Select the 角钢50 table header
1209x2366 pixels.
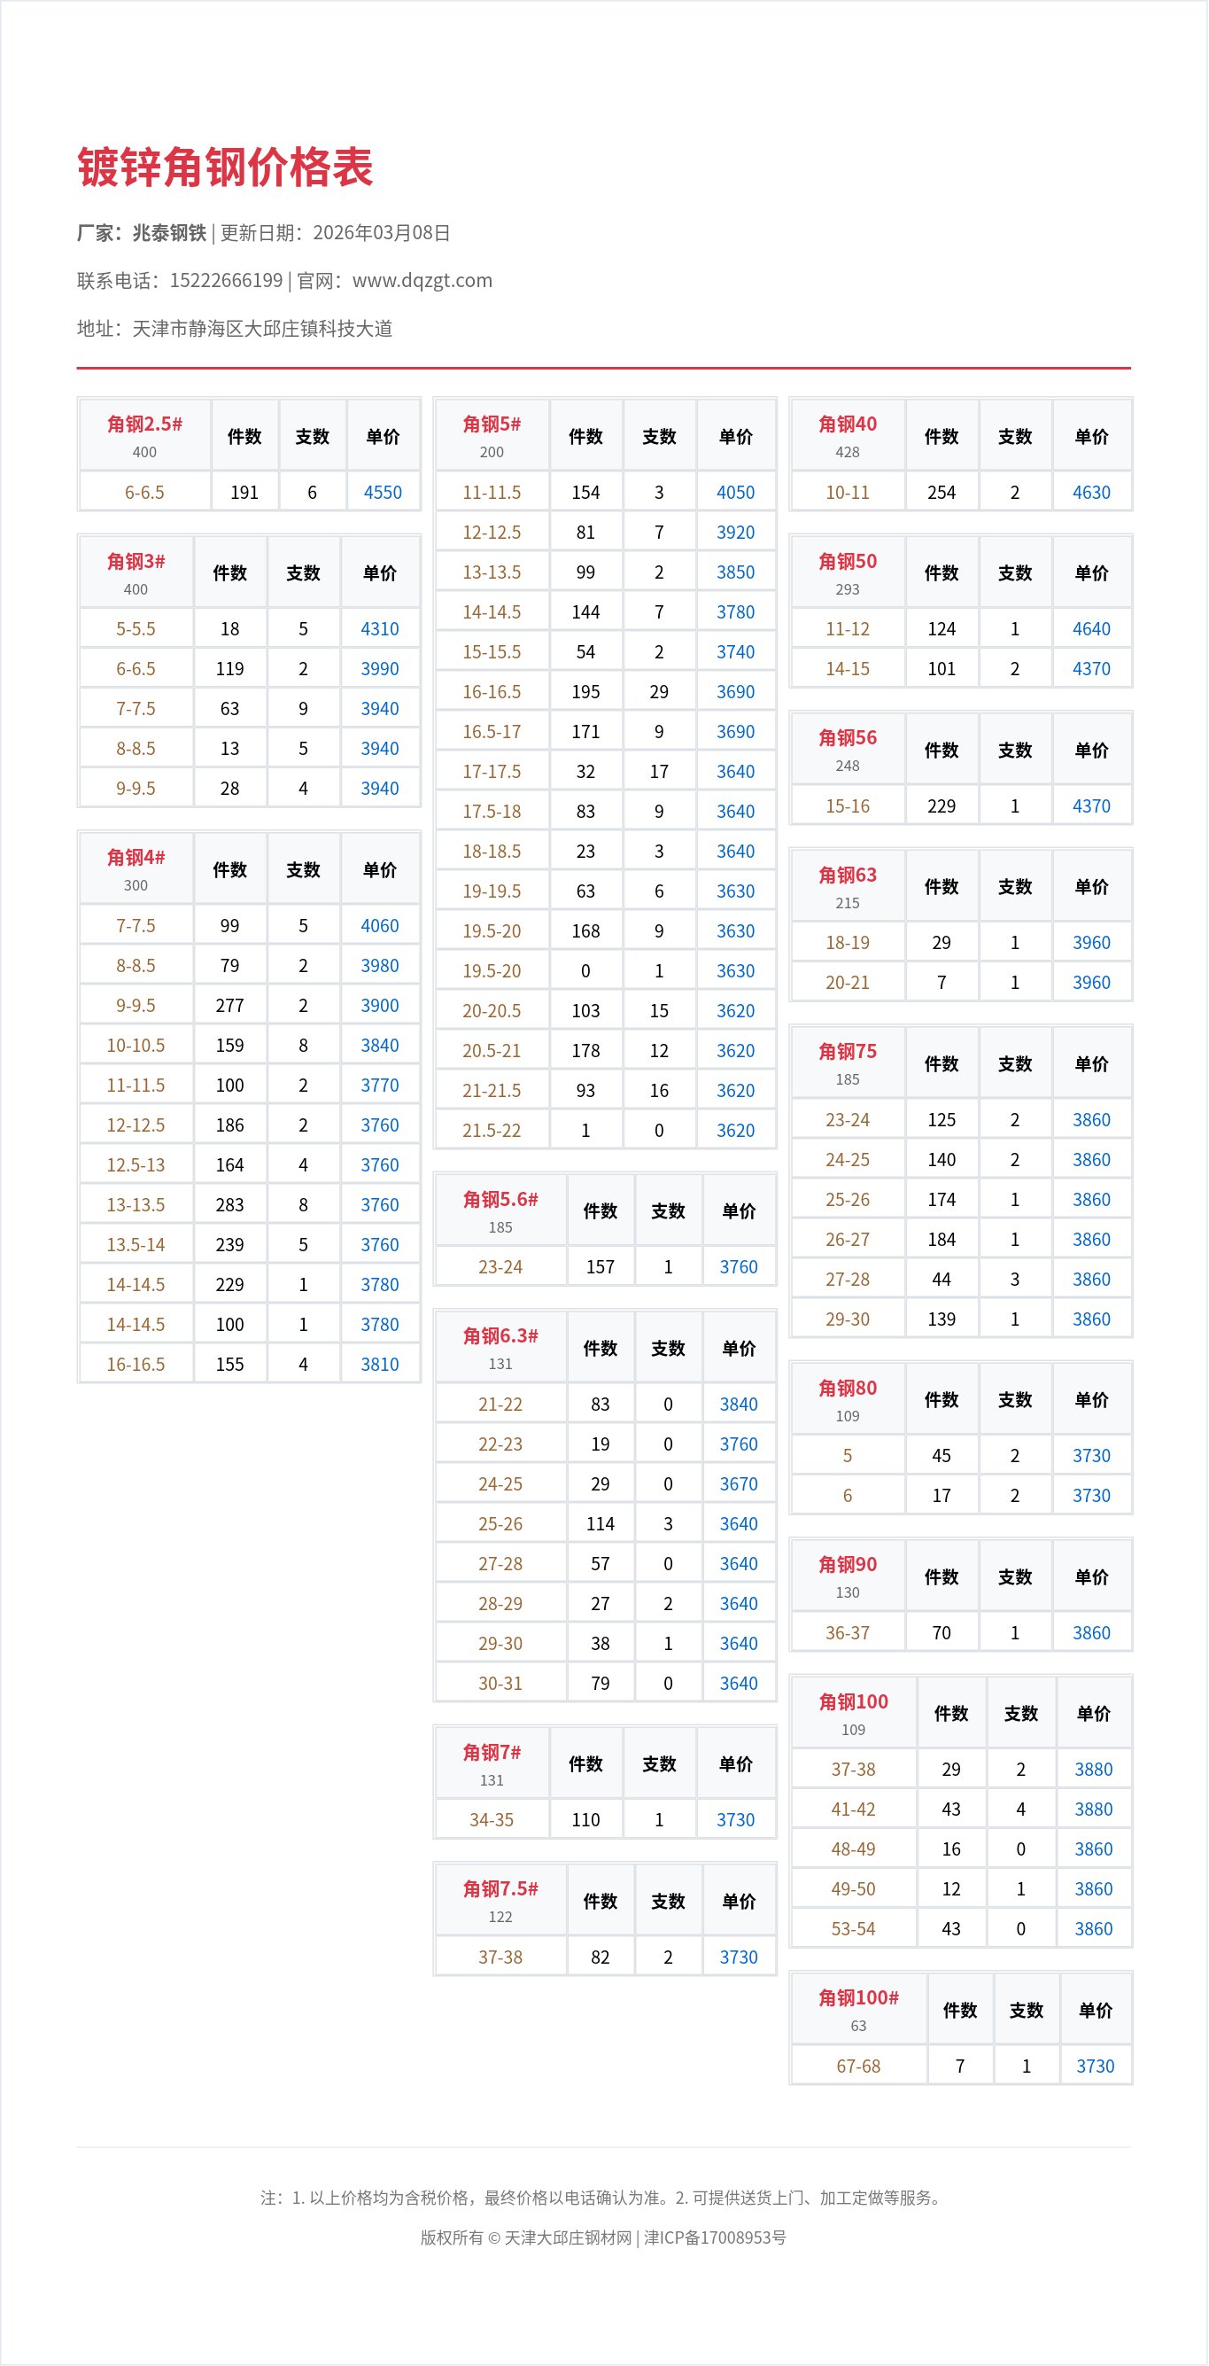[x=849, y=572]
